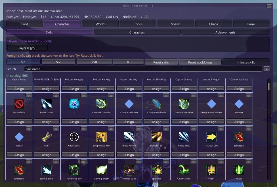Image resolution: width=277 pixels, height=187 pixels.
Task: Favorite the Unavailable skill with its star
Action: [x=29, y=96]
